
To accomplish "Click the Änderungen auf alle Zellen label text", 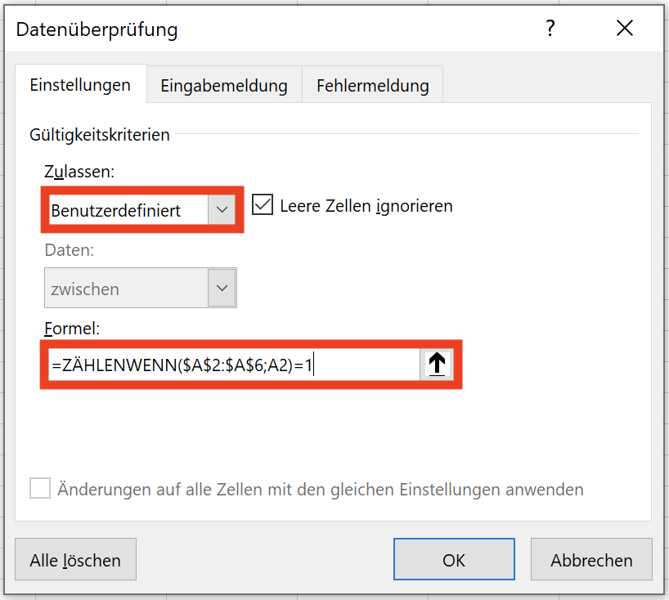I will point(321,489).
